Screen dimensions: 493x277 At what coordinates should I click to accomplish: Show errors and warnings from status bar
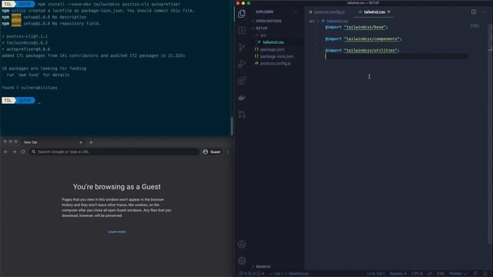252,274
